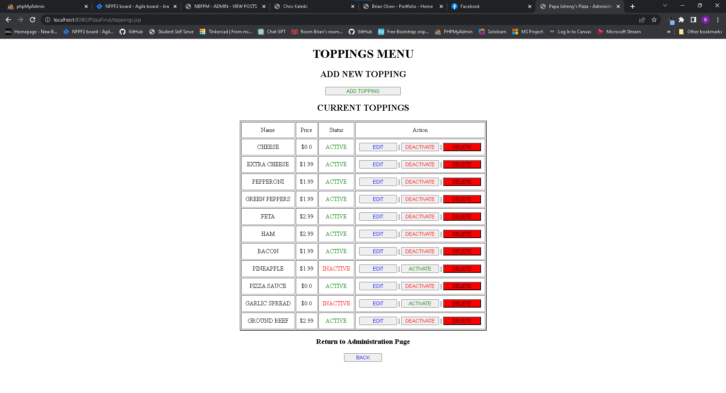The width and height of the screenshot is (726, 393).
Task: Open the side panel icon
Action: point(693,20)
